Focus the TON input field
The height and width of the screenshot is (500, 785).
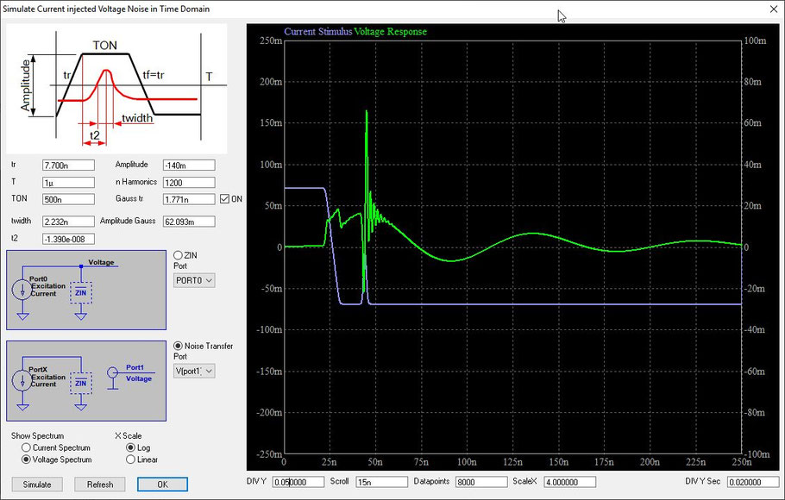[67, 199]
